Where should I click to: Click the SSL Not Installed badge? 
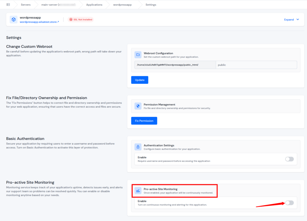coord(80,19)
